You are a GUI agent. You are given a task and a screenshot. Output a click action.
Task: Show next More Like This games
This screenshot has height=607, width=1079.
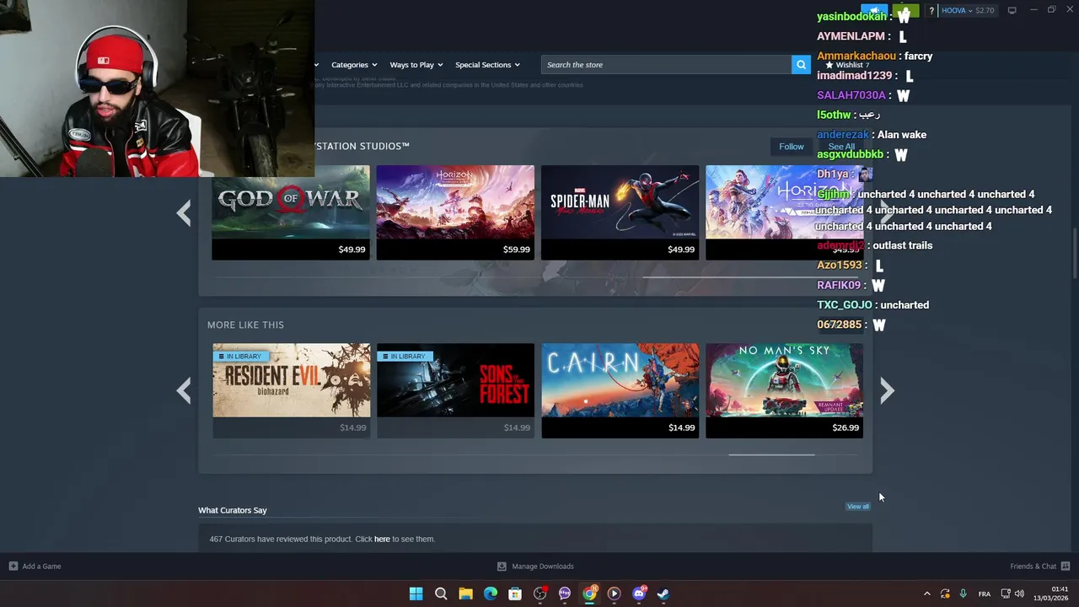point(887,390)
